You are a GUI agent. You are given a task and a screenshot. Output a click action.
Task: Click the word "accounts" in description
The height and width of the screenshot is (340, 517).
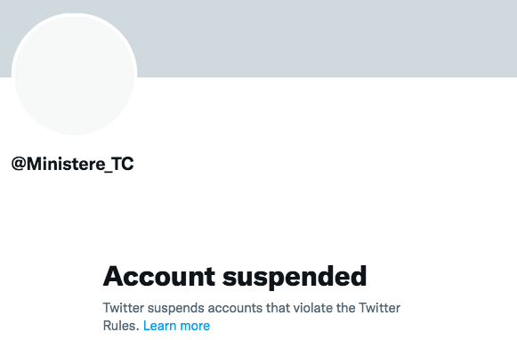tap(236, 308)
